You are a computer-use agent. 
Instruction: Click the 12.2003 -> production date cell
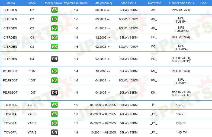point(103,37)
